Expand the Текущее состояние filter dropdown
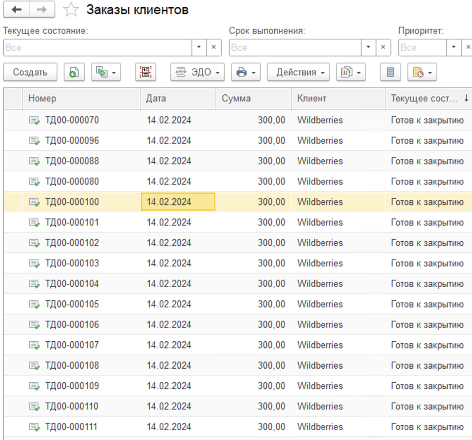Viewport: 472px width, 440px height. coord(199,48)
